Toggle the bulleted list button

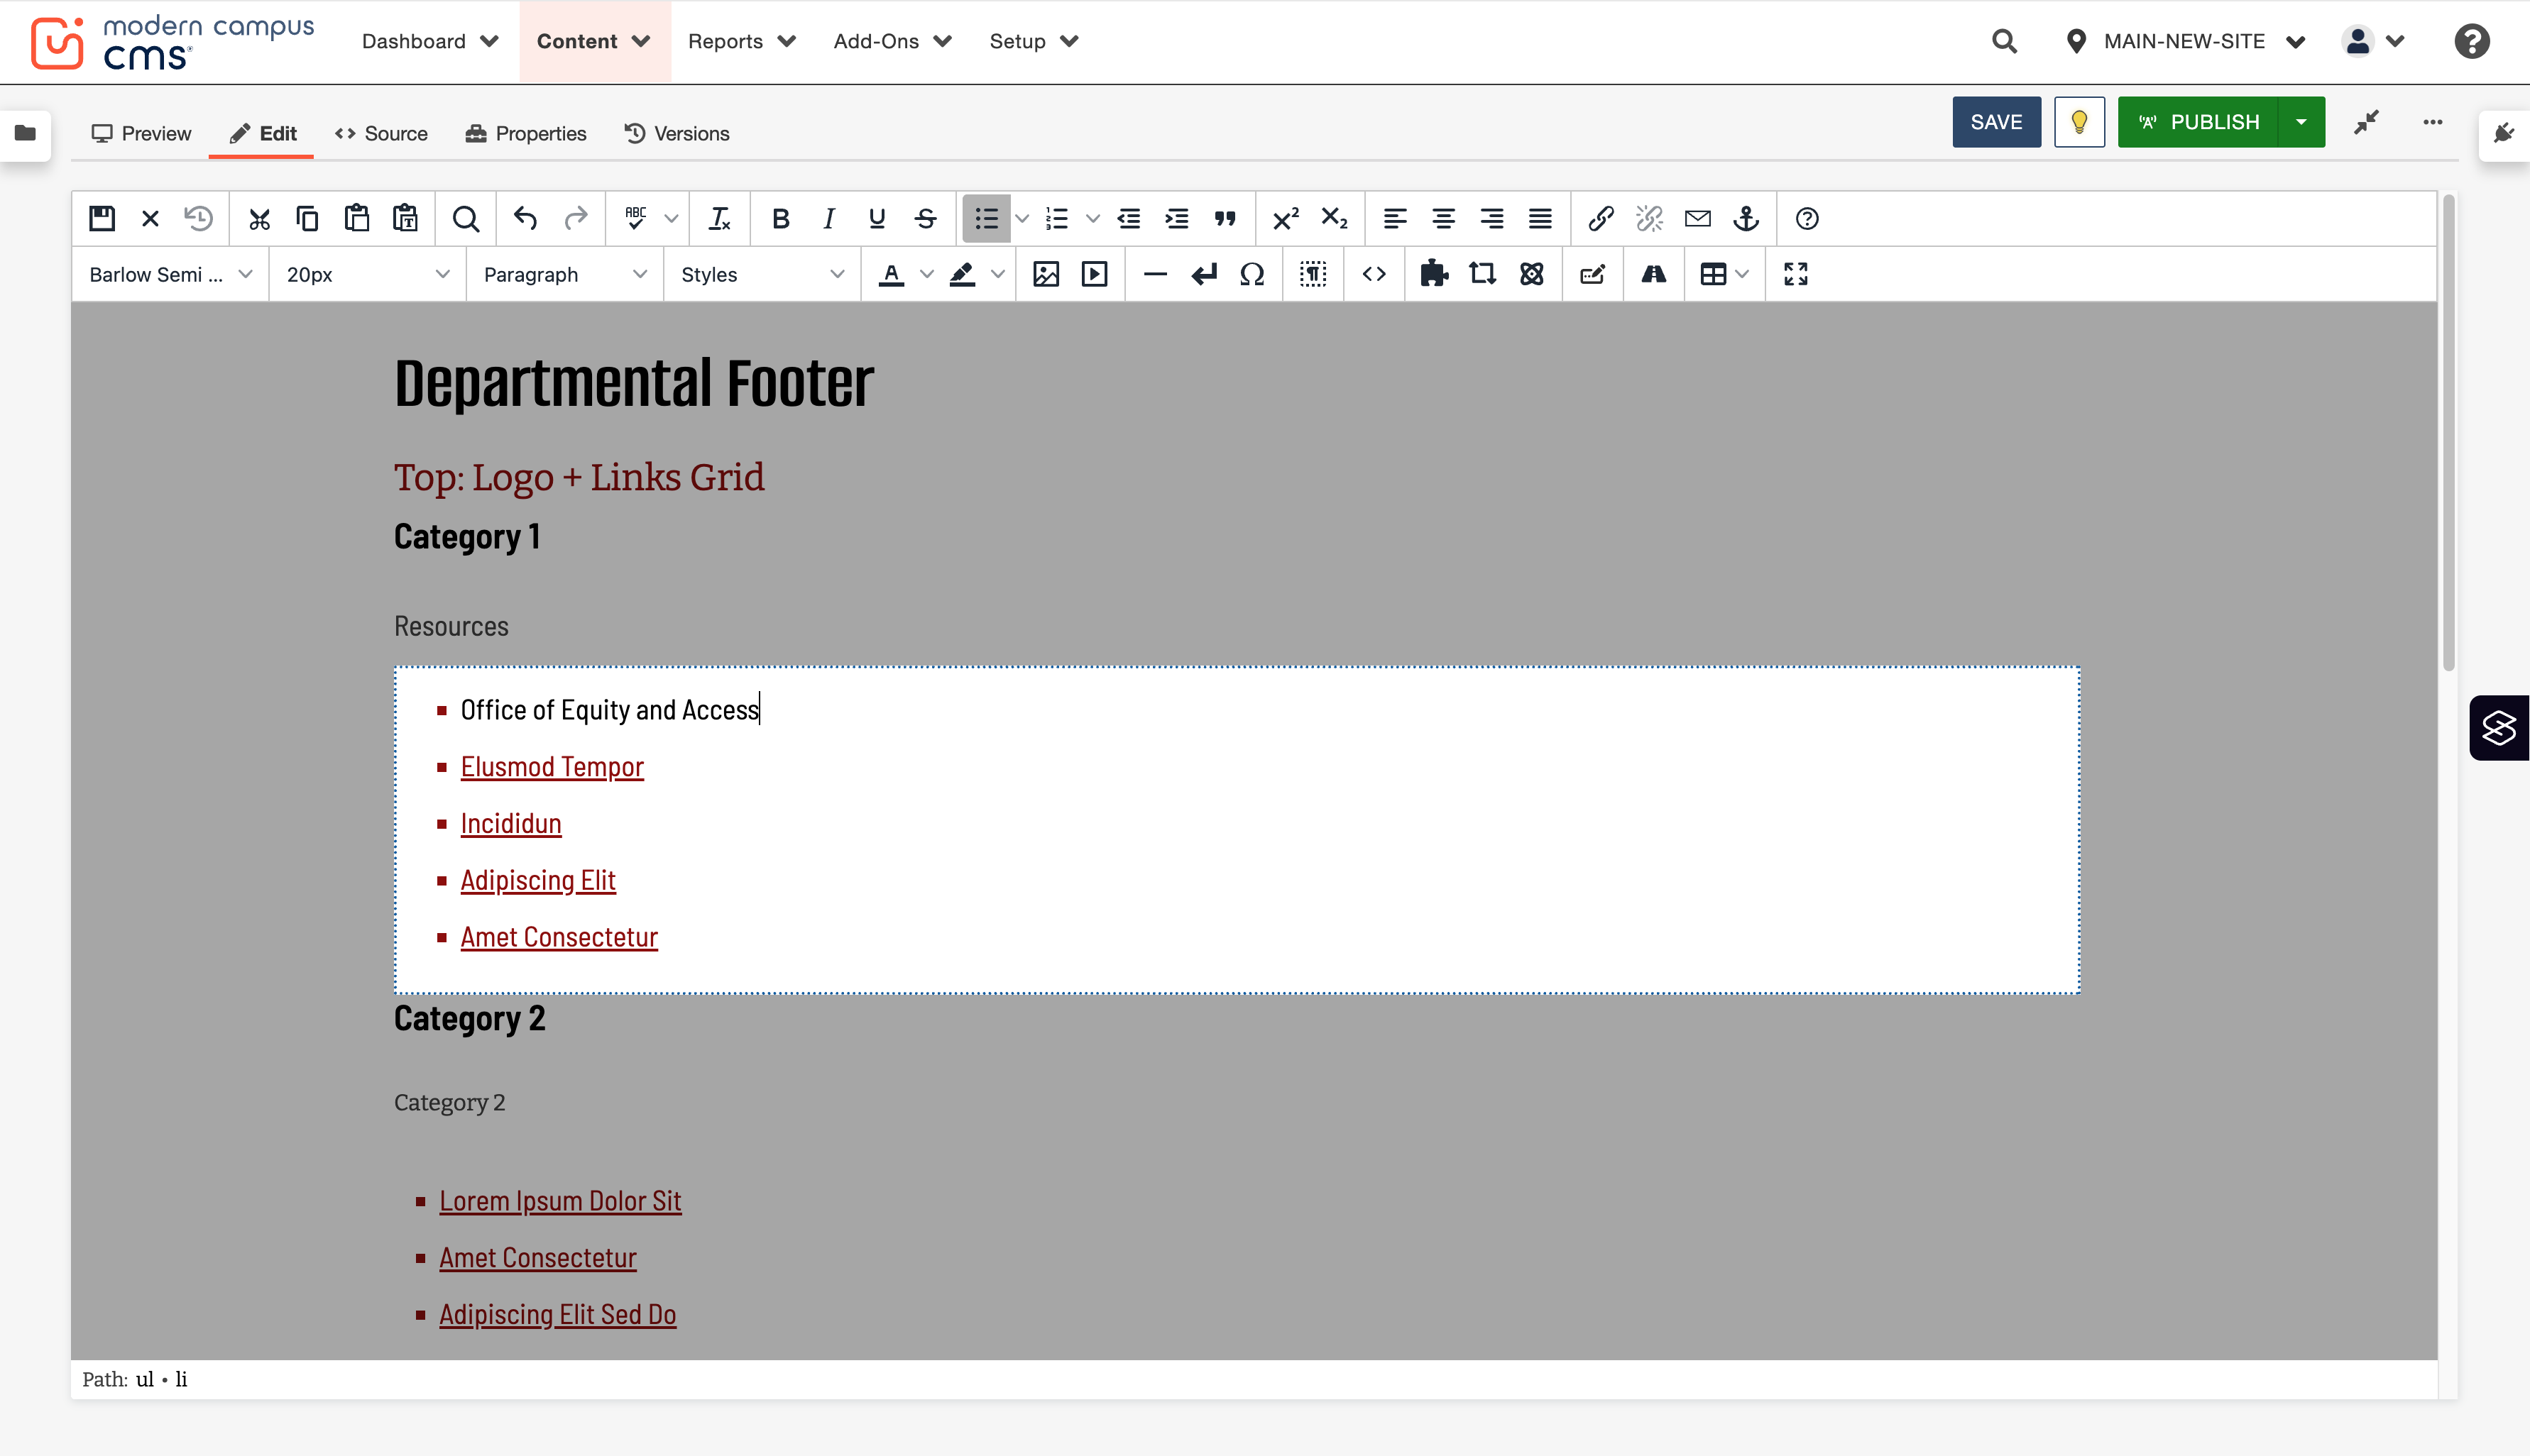tap(987, 218)
